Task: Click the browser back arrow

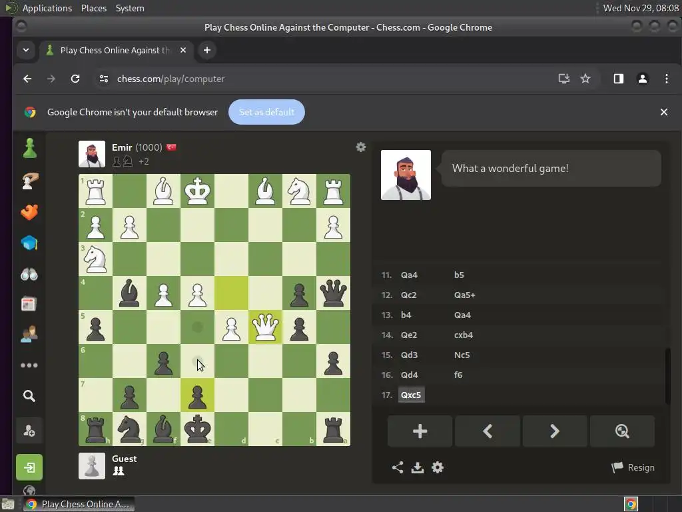Action: (27, 79)
